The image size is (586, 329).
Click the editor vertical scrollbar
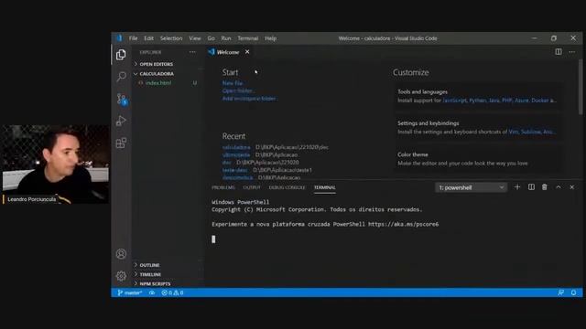(580, 88)
